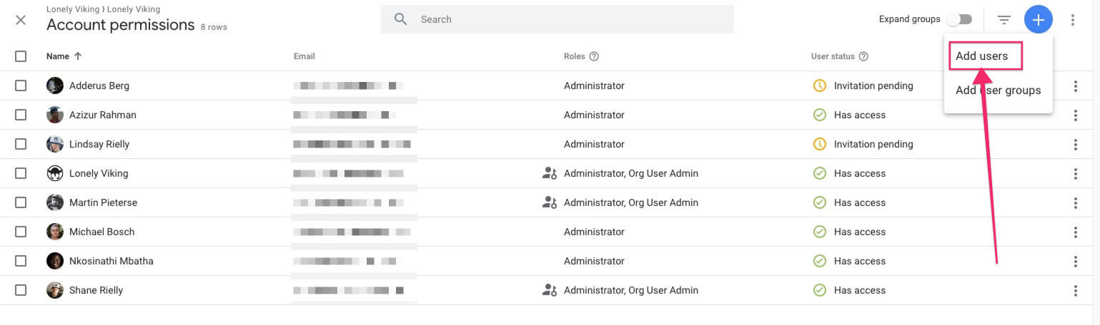The width and height of the screenshot is (1100, 325).
Task: Open top-right overflow menu beside plus button
Action: [1072, 20]
